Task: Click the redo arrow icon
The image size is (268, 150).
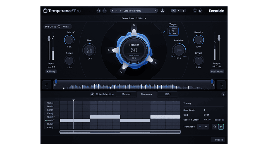Action: pos(104,11)
